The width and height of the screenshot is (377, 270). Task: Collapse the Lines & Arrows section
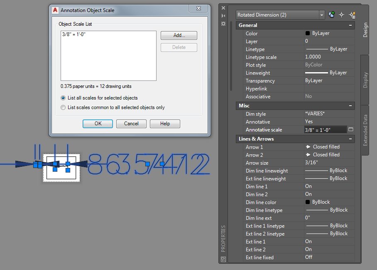pos(350,139)
